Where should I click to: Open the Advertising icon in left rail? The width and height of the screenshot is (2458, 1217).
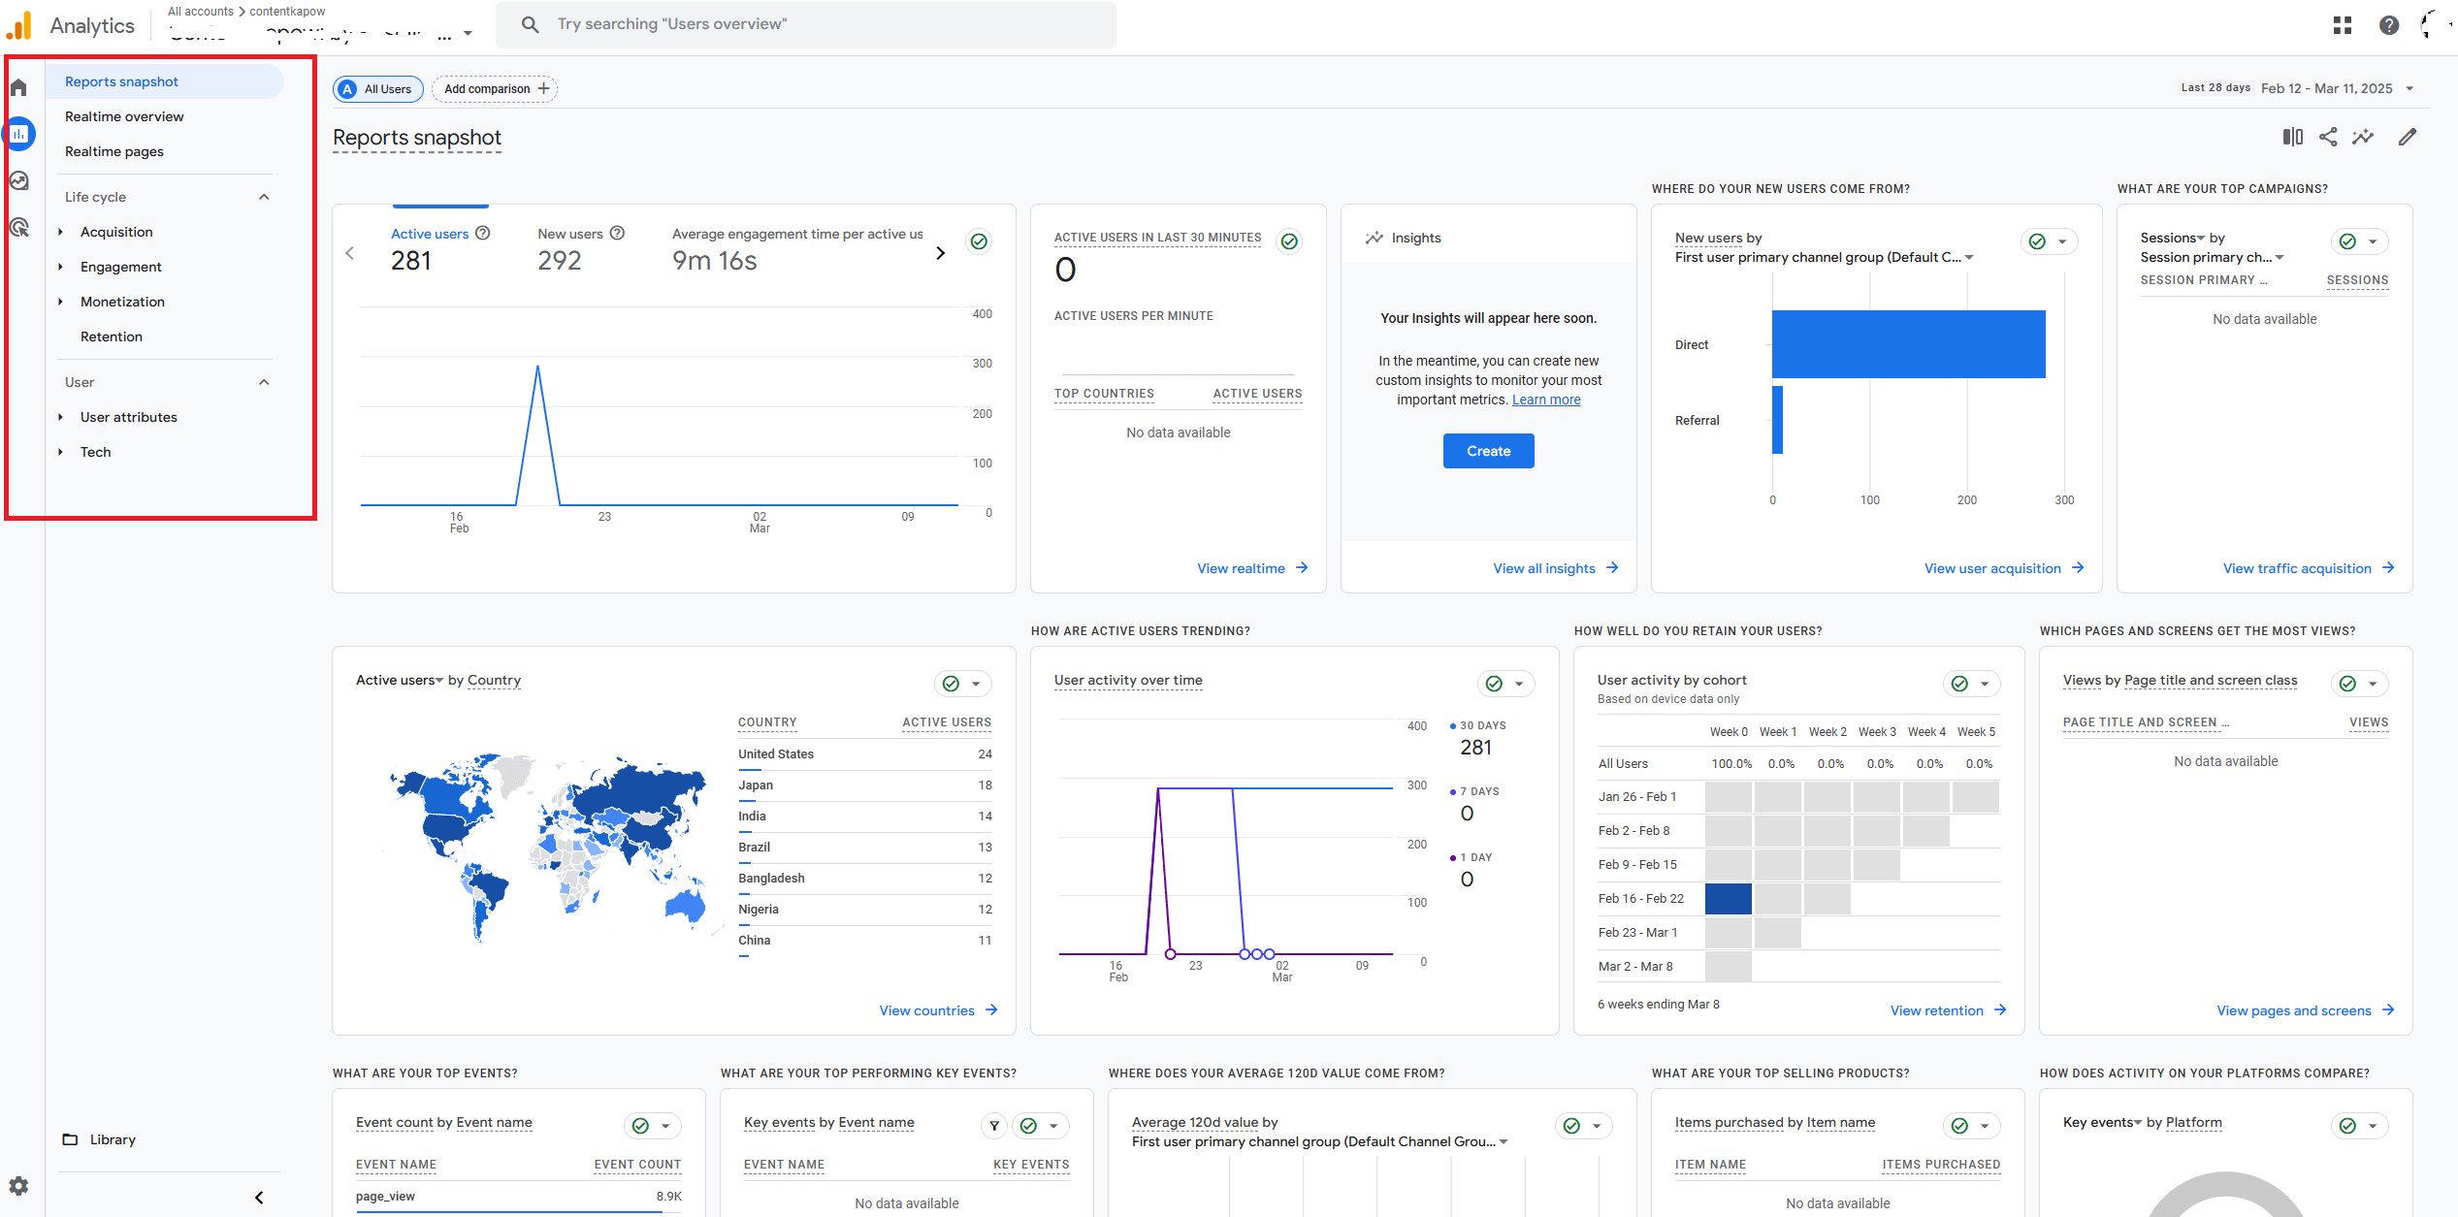(x=18, y=228)
